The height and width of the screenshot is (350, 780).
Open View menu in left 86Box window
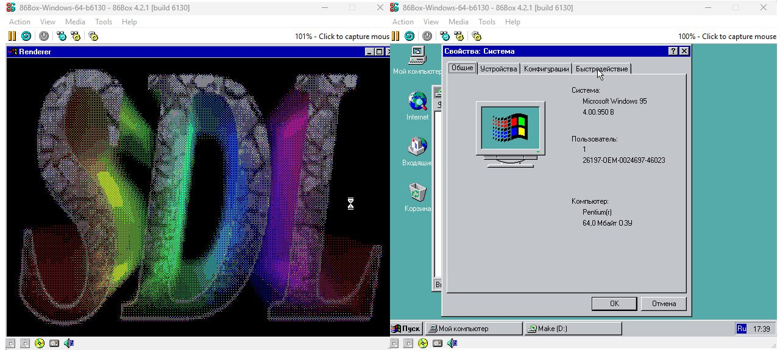click(x=48, y=22)
